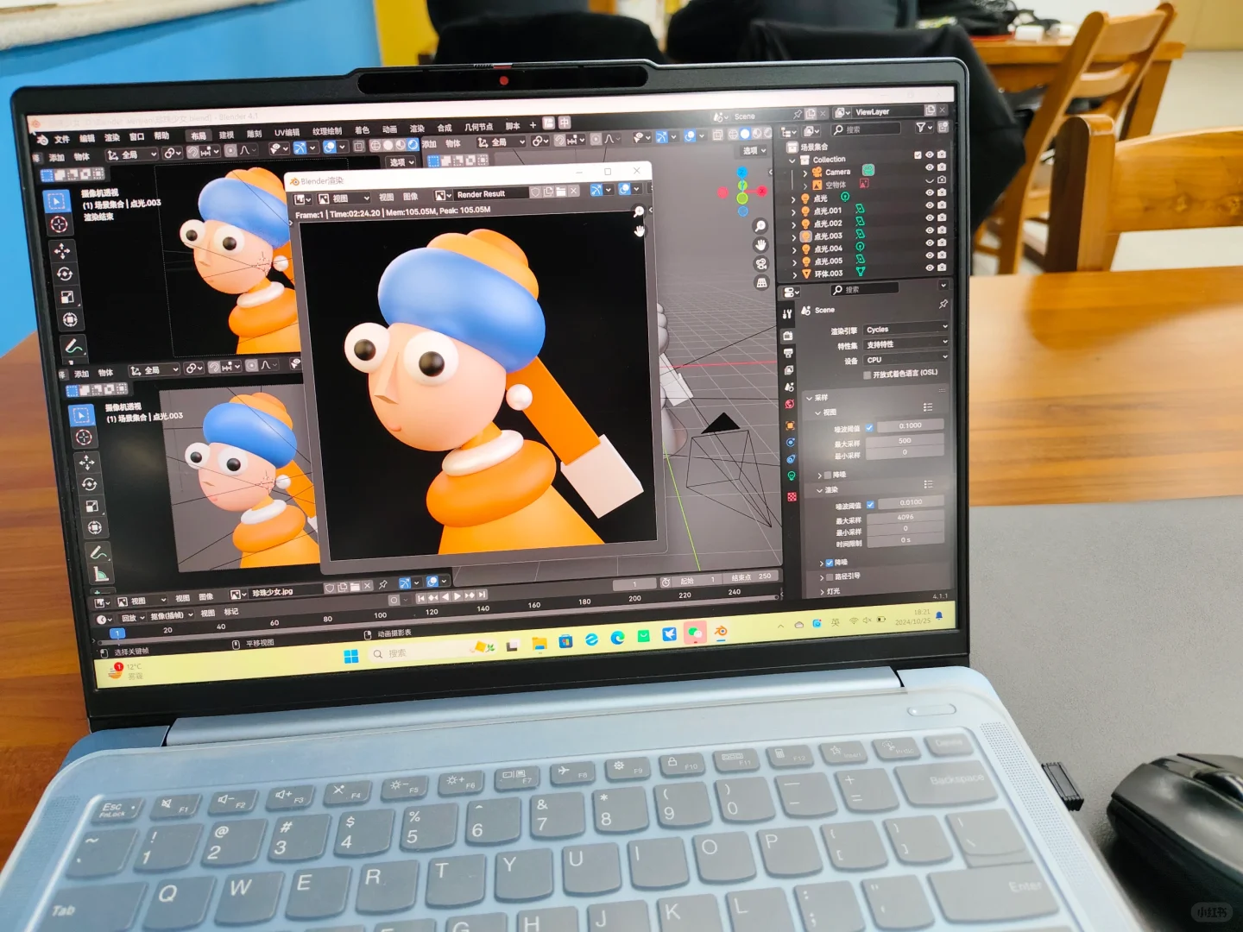Enable the 路径引导 checkbox

pyautogui.click(x=830, y=577)
